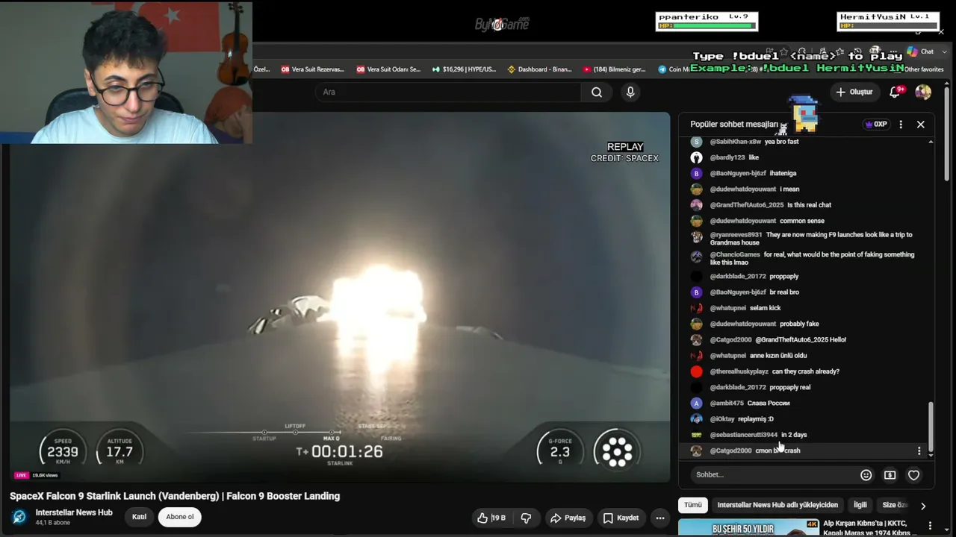Click the YouTube search magnifier button
The width and height of the screenshot is (956, 537).
(x=597, y=92)
